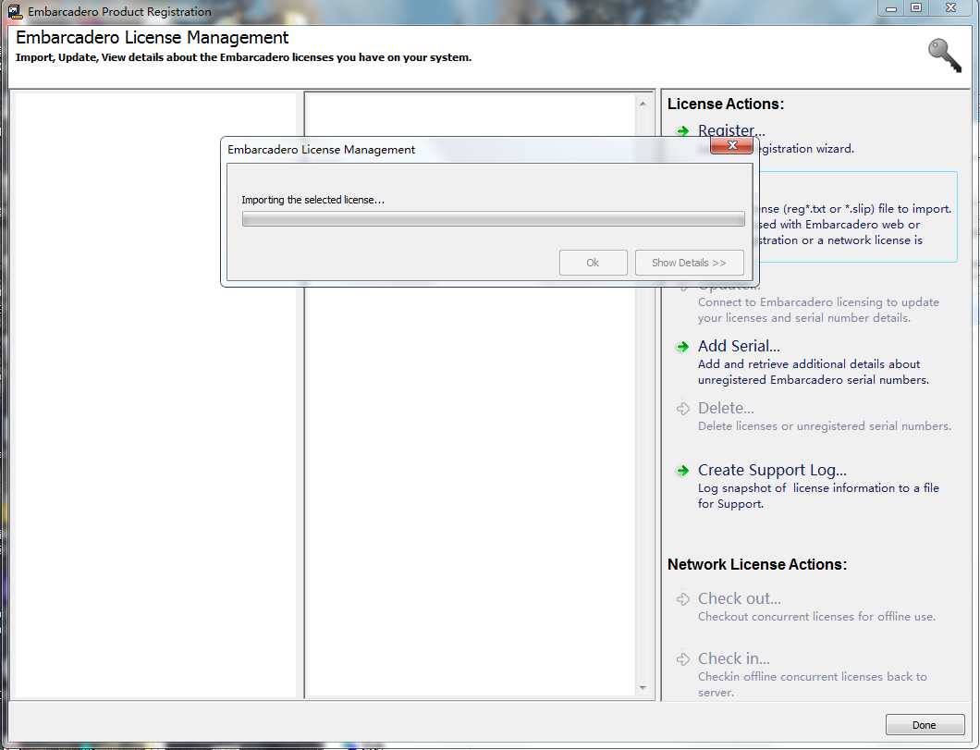Viewport: 980px width, 750px height.
Task: Click 'Checkout concurrent licenses for offline use.' text
Action: 817,617
